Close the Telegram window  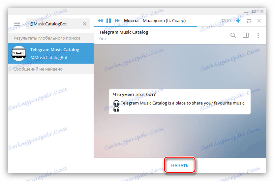(x=262, y=11)
